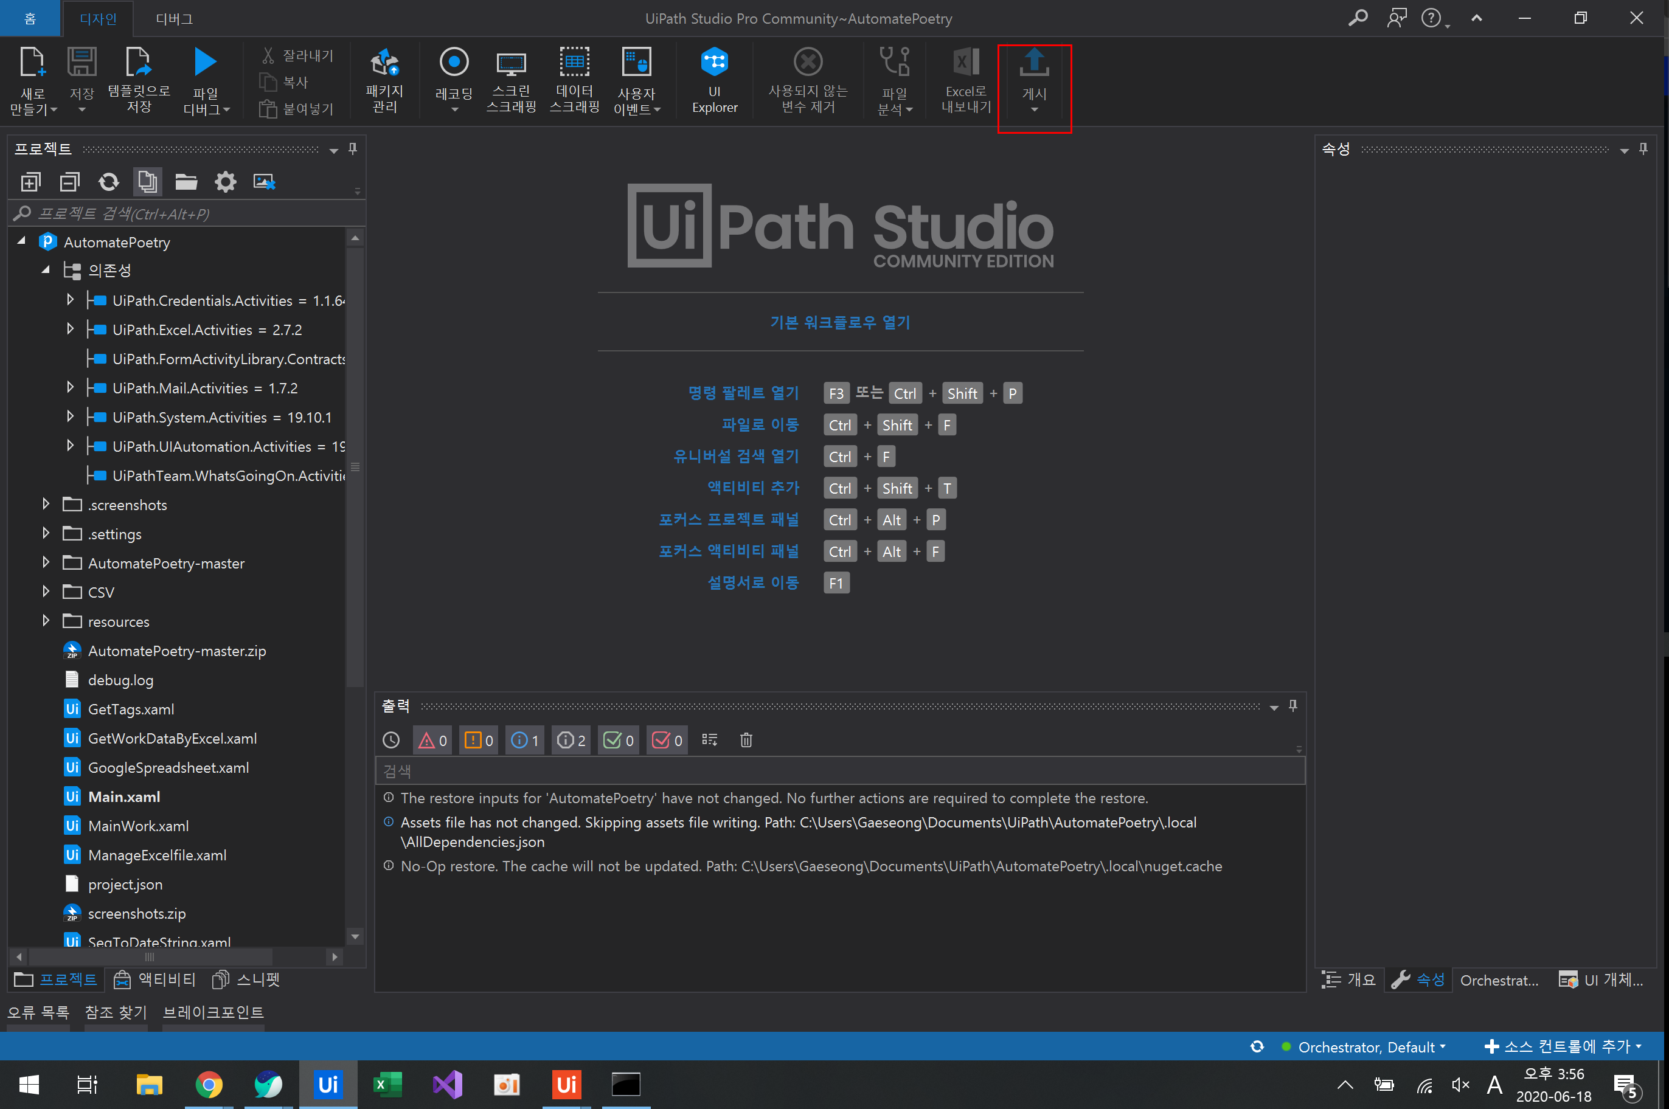Image resolution: width=1669 pixels, height=1109 pixels.
Task: Click 사용되지 않는 변수 제거 icon
Action: (807, 62)
